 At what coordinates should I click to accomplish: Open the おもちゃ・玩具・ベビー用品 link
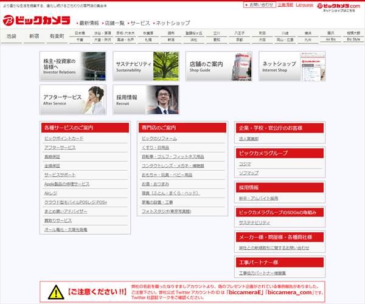167,174
